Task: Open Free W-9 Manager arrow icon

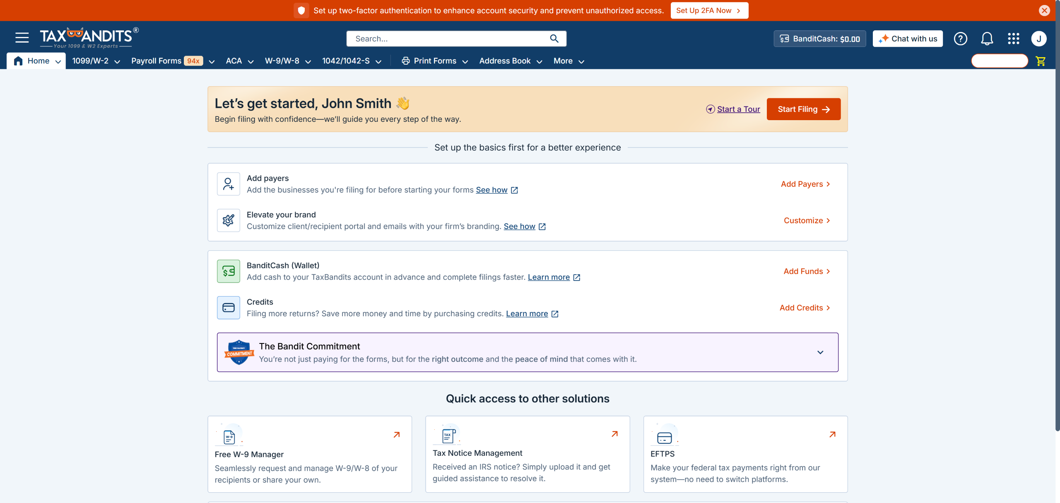Action: pyautogui.click(x=396, y=435)
